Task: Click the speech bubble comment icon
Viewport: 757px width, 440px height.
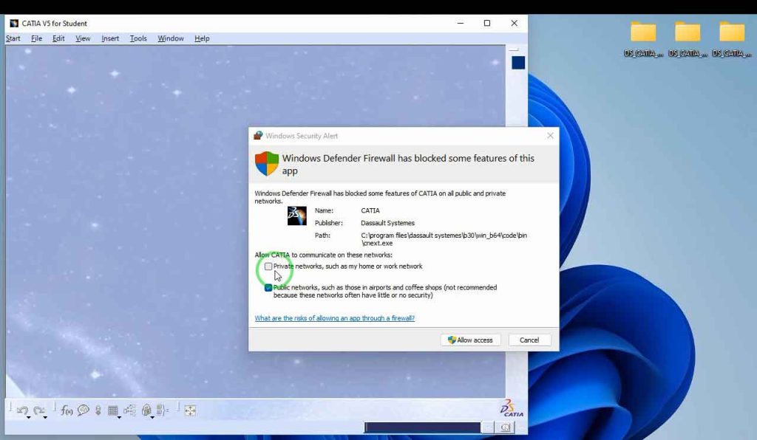Action: point(83,410)
